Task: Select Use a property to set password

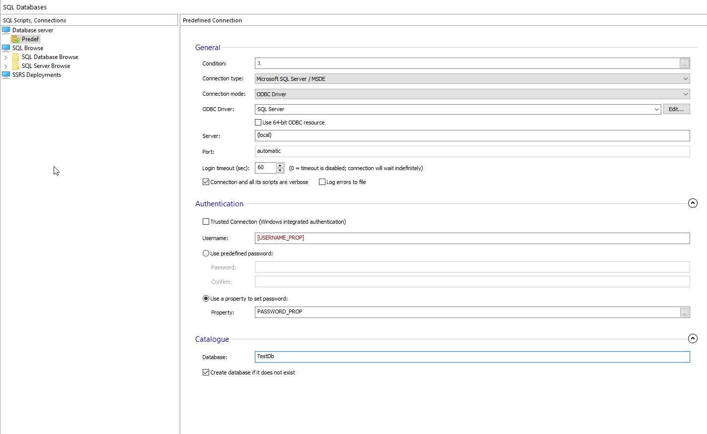Action: (206, 299)
